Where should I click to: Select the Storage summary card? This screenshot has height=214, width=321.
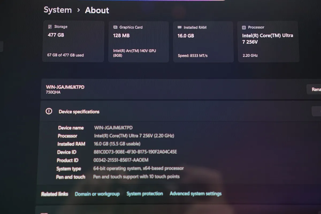[73, 41]
